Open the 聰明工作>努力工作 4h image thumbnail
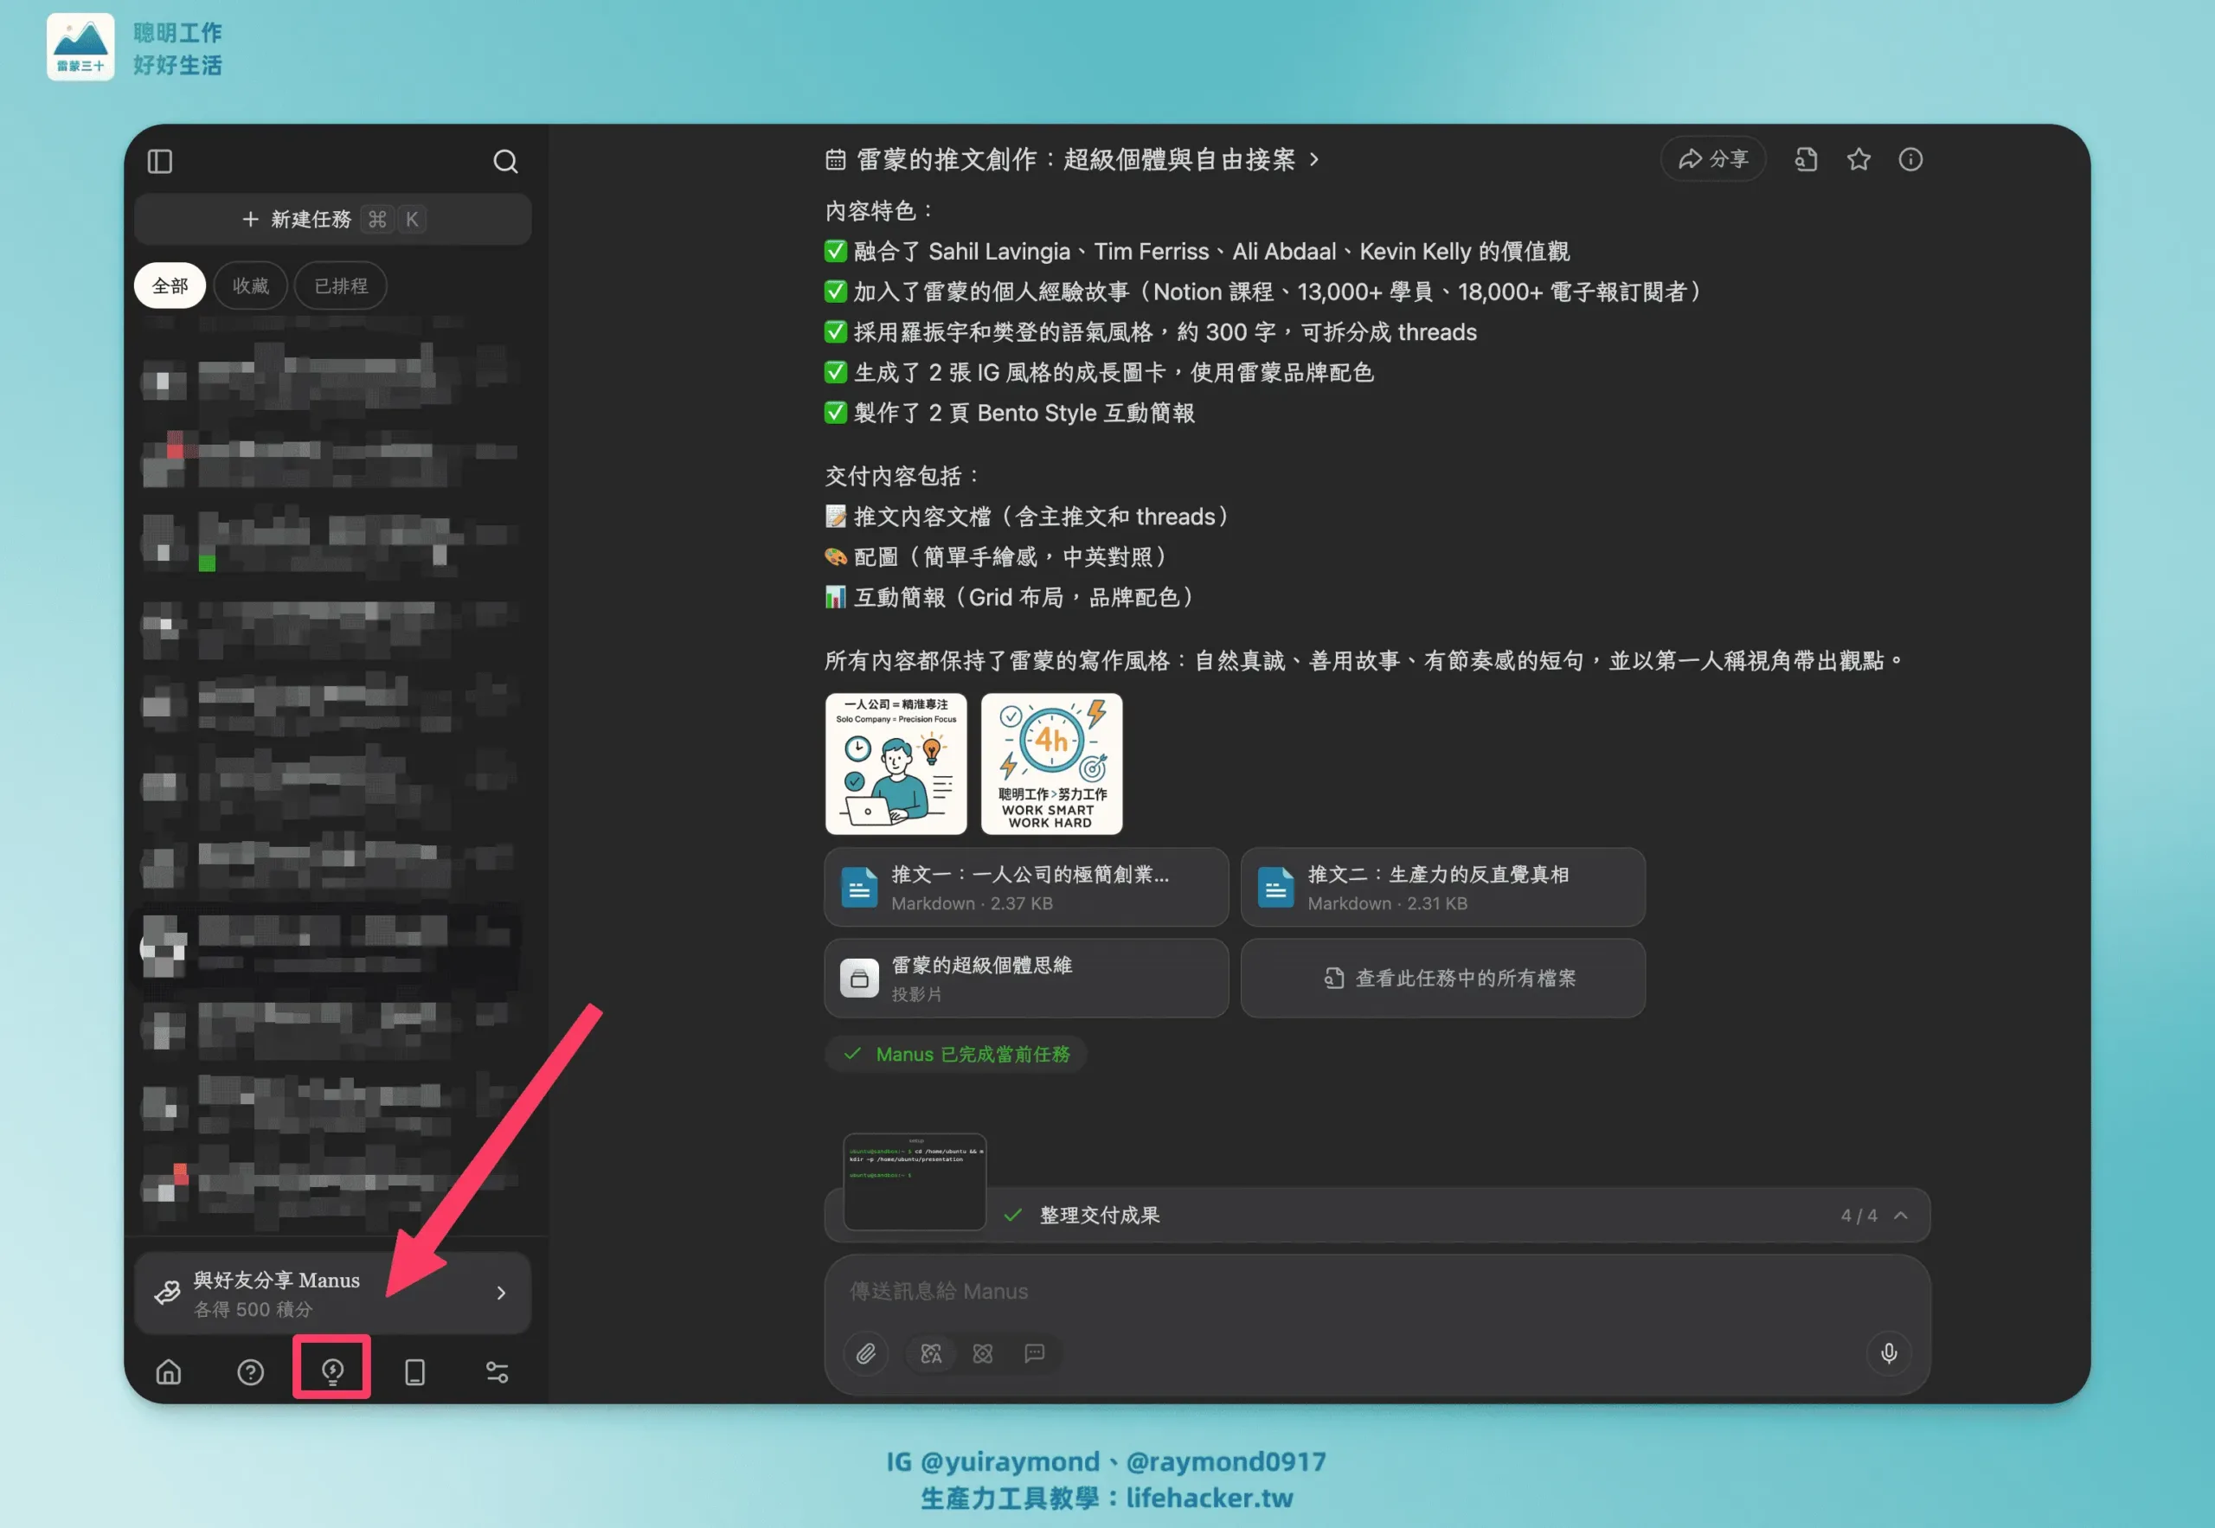2215x1528 pixels. click(x=1052, y=763)
